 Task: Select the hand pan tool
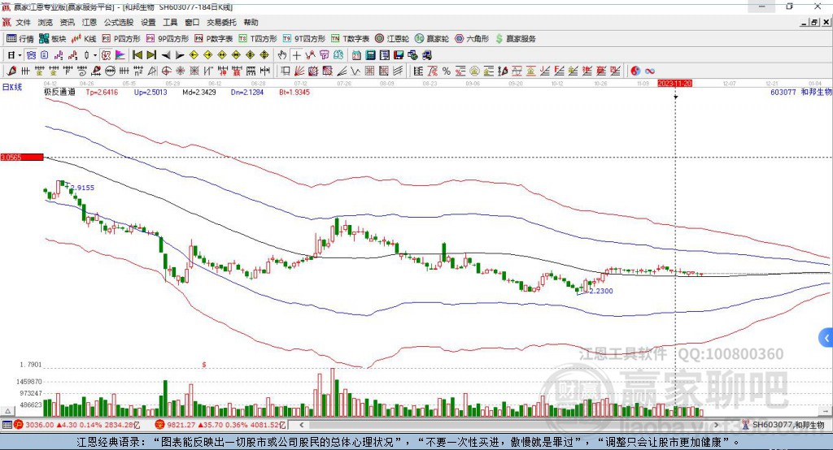pos(282,55)
